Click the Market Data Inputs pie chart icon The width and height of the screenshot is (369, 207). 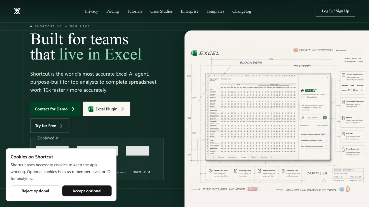(x=211, y=171)
